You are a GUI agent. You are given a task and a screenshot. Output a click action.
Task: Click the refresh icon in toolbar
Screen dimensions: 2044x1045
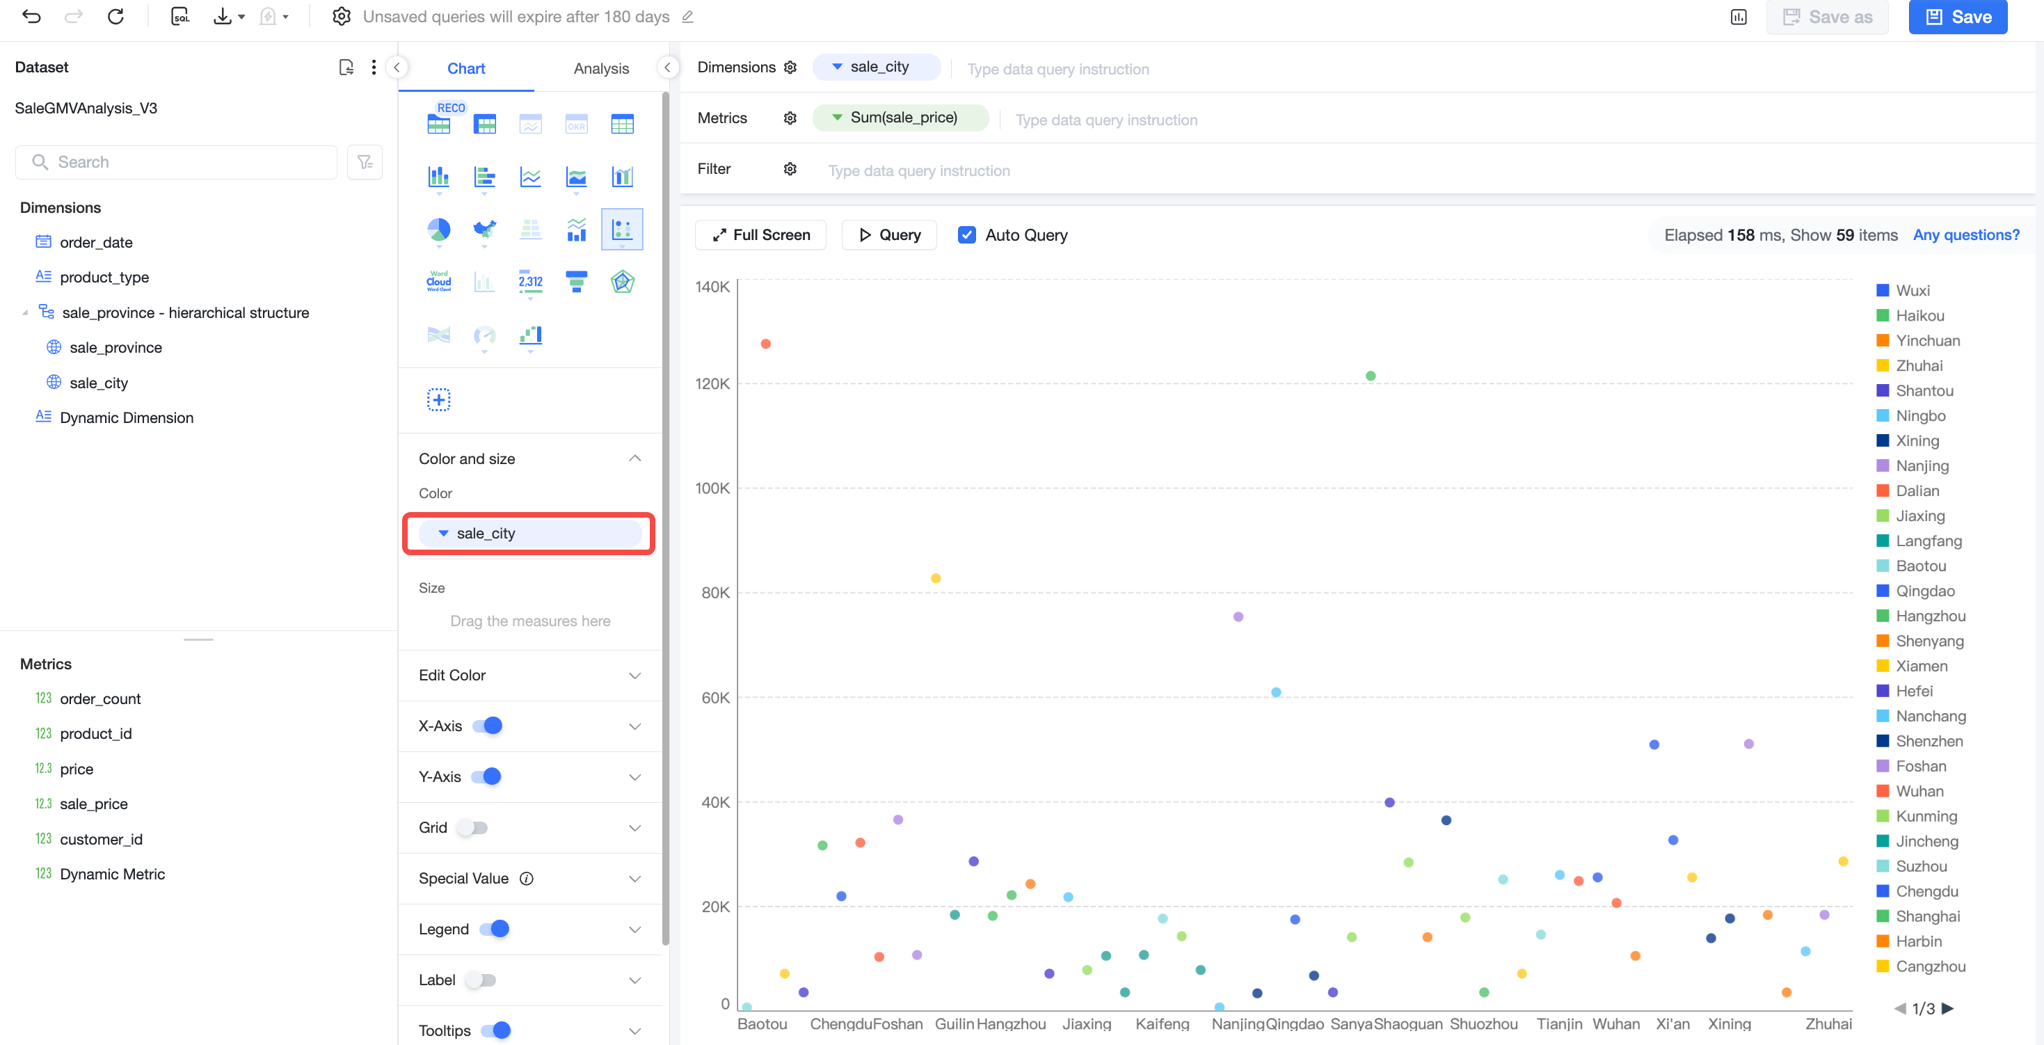pos(116,17)
